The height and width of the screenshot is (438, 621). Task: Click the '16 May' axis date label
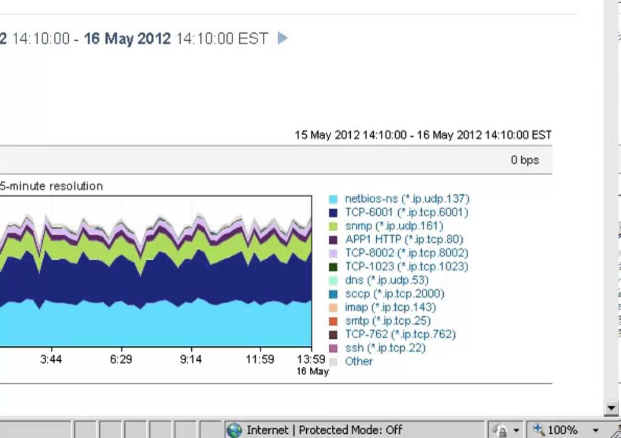pos(312,372)
